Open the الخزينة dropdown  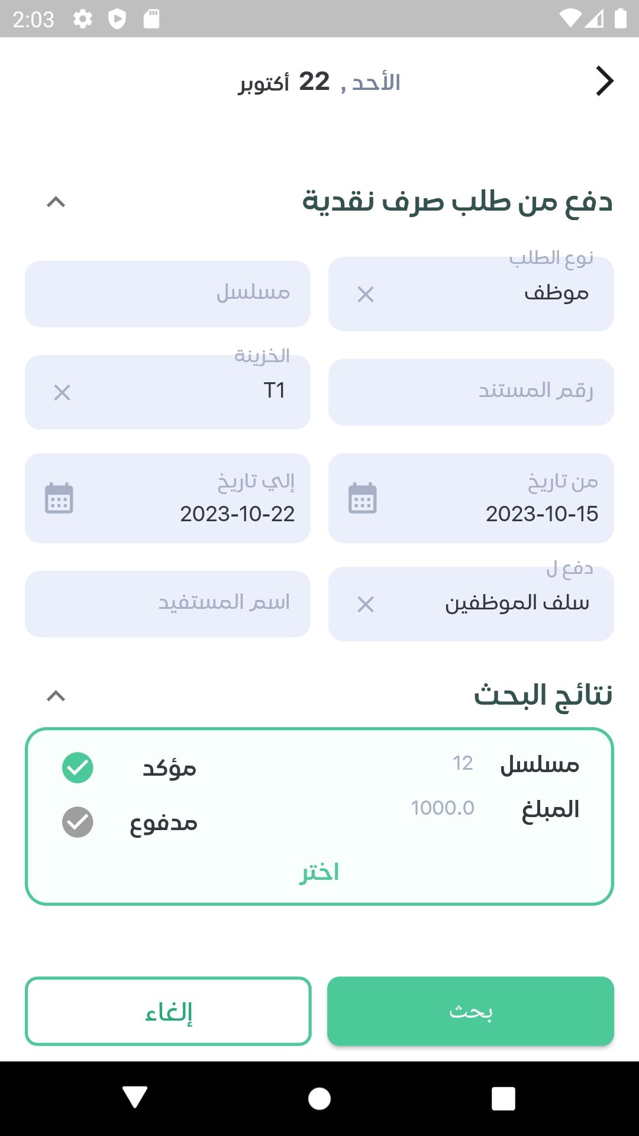(195, 392)
